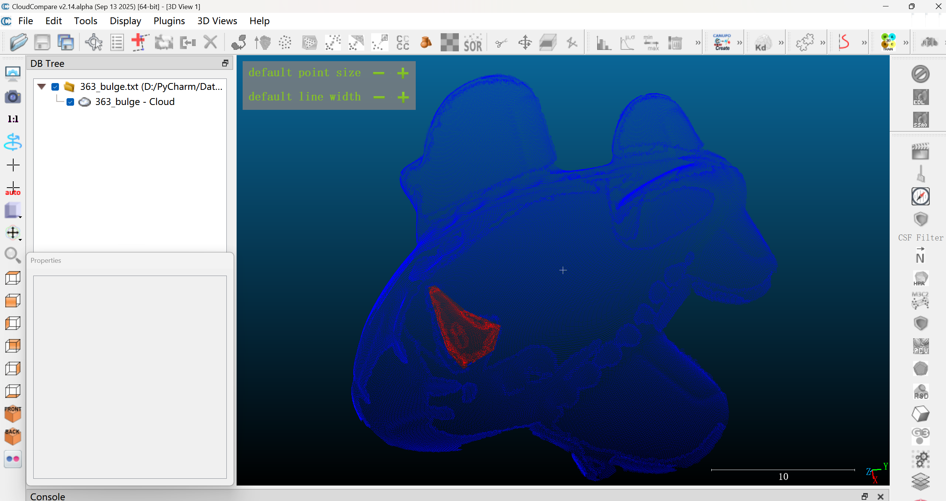Uncheck the 363_bulge - Cloud checkbox
946x501 pixels.
[x=70, y=102]
